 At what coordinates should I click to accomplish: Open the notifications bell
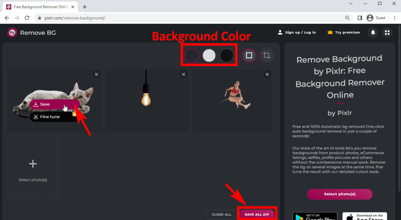coord(373,32)
